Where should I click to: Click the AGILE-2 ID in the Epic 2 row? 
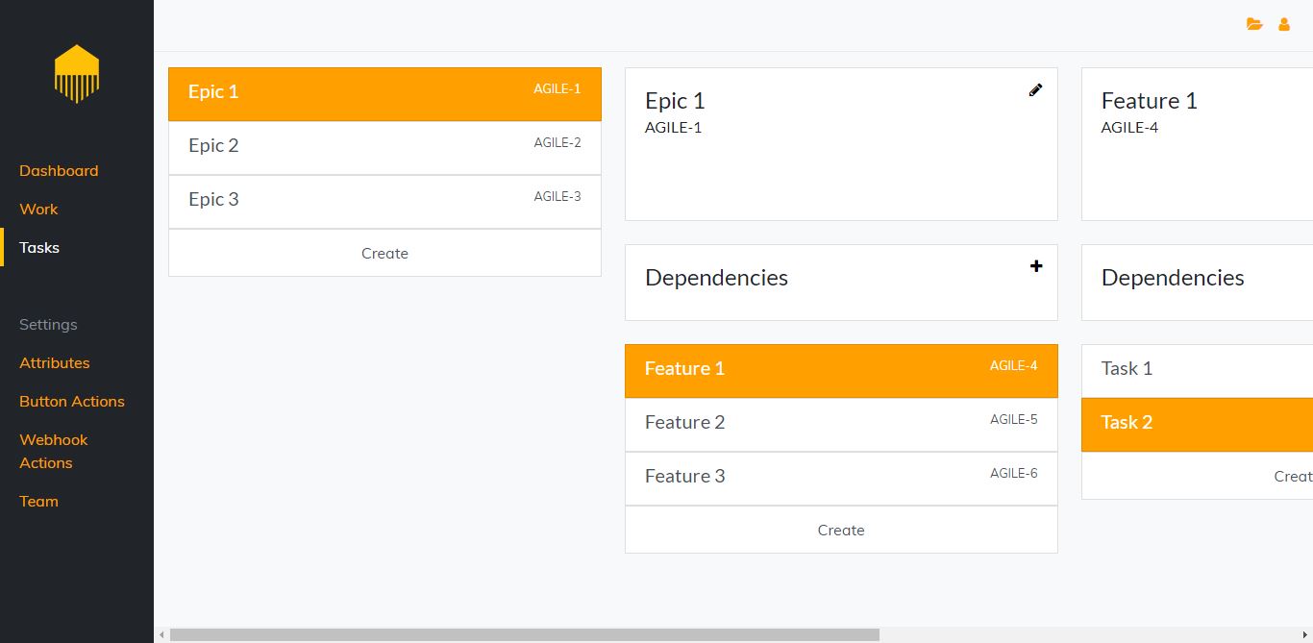557,142
